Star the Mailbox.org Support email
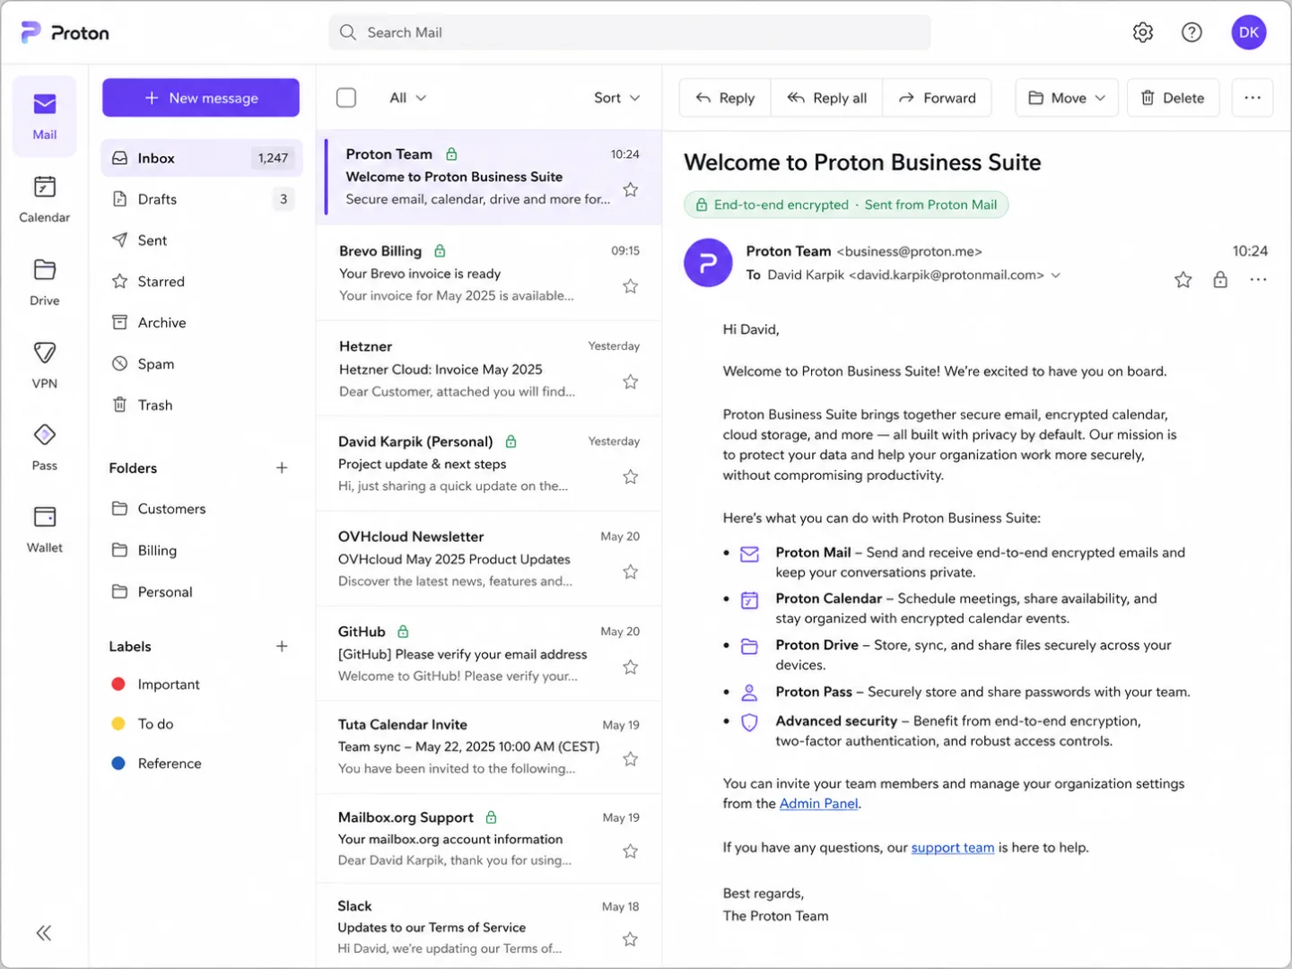Screen dimensions: 1292x969 pos(631,851)
